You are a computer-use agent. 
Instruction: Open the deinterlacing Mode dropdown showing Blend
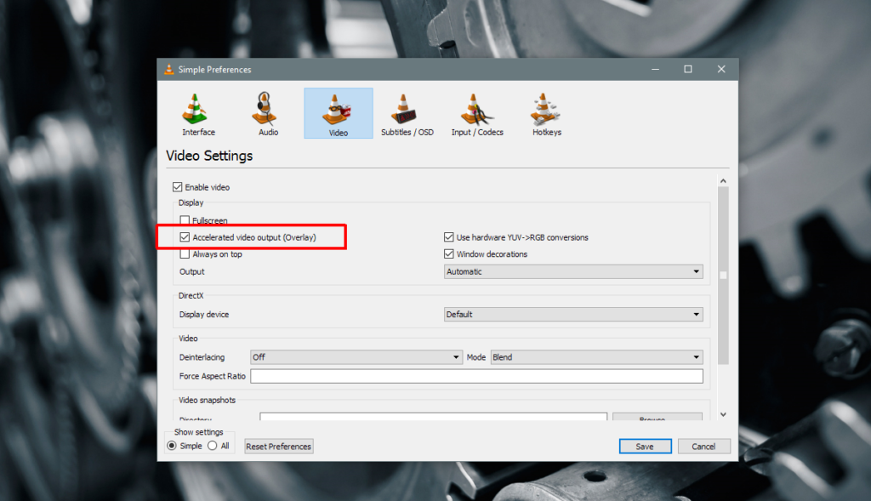pyautogui.click(x=596, y=356)
